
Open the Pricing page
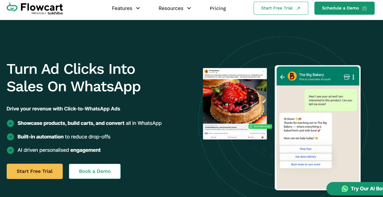[x=218, y=8]
